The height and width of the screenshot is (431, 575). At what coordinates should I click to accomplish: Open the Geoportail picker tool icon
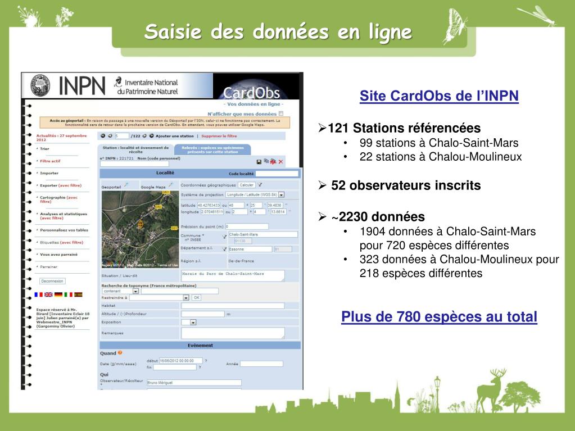coord(126,185)
